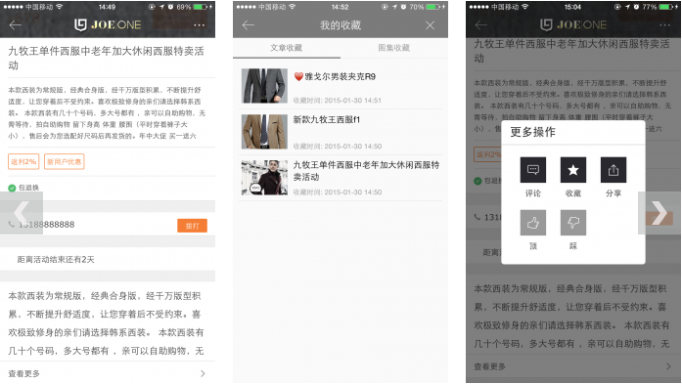Tap the 新用户优惠 tag
The image size is (682, 384).
click(64, 161)
